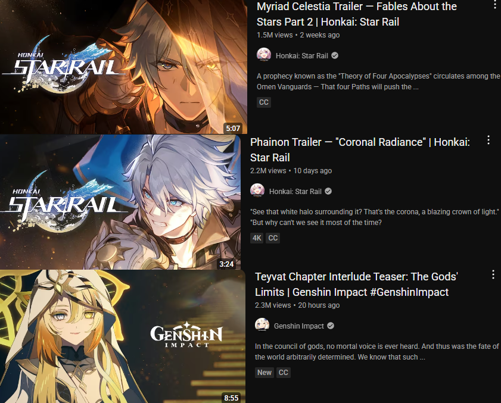Click the Genshin Impact channel avatar
This screenshot has width=501, height=403.
click(x=262, y=325)
